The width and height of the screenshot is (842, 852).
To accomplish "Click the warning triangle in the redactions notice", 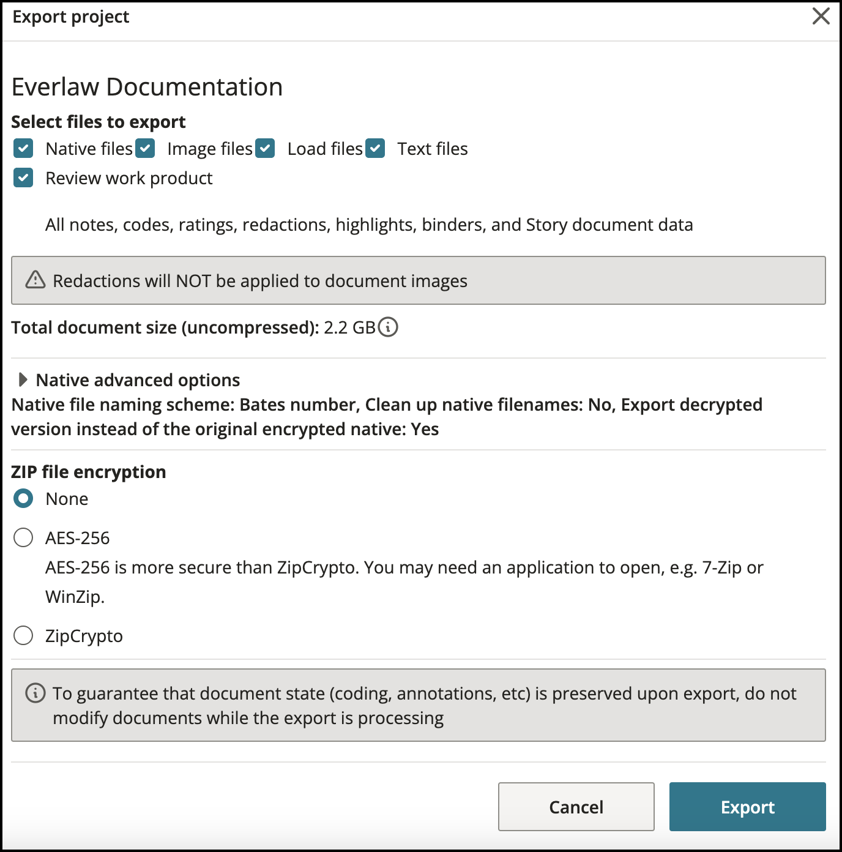I will [35, 280].
